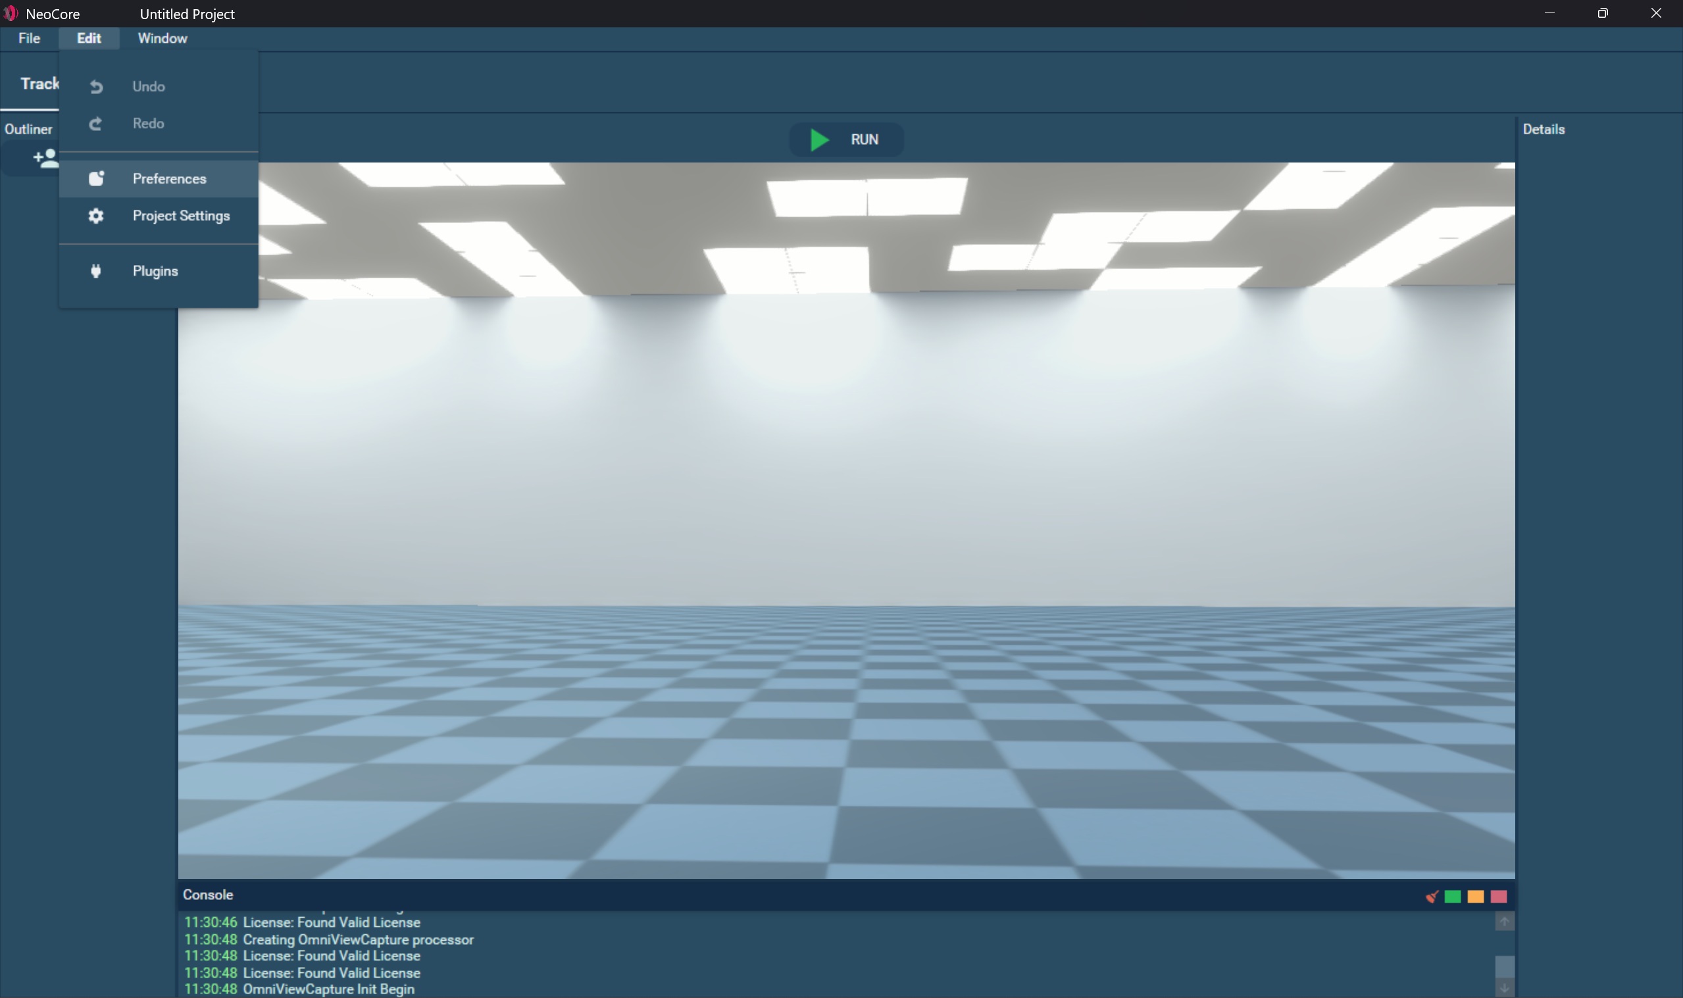This screenshot has width=1683, height=998.
Task: Open the File menu
Action: tap(29, 38)
